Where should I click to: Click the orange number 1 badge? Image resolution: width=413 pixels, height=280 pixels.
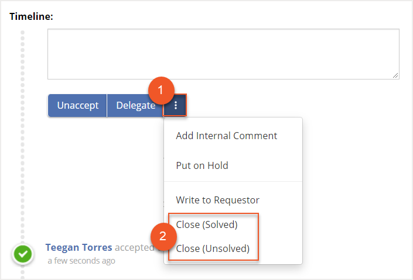point(162,92)
